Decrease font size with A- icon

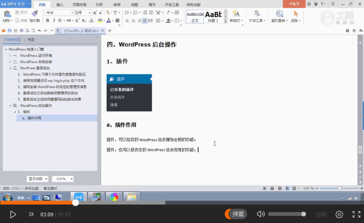tap(101, 13)
